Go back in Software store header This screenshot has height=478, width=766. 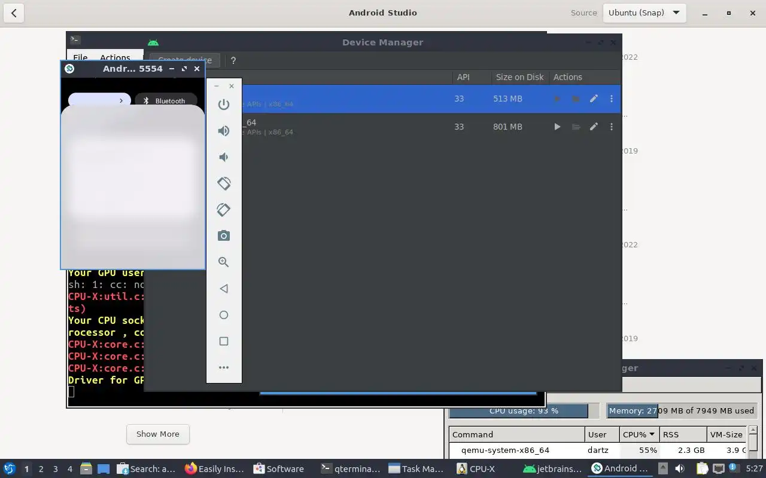point(14,13)
